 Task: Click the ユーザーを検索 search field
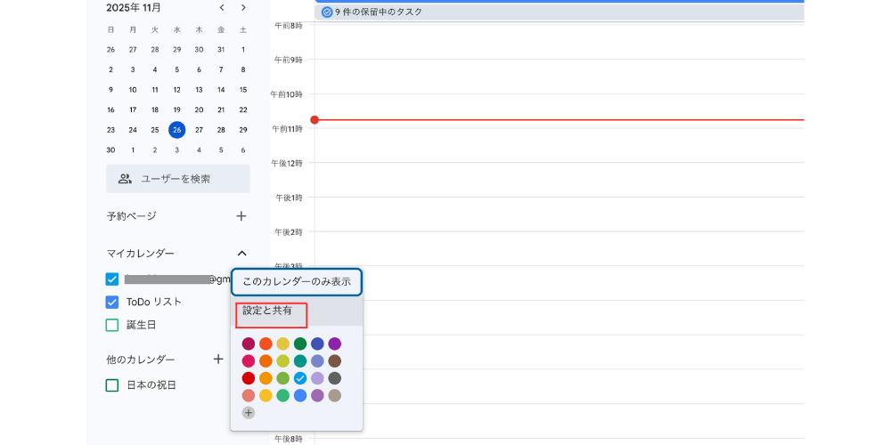click(x=178, y=179)
